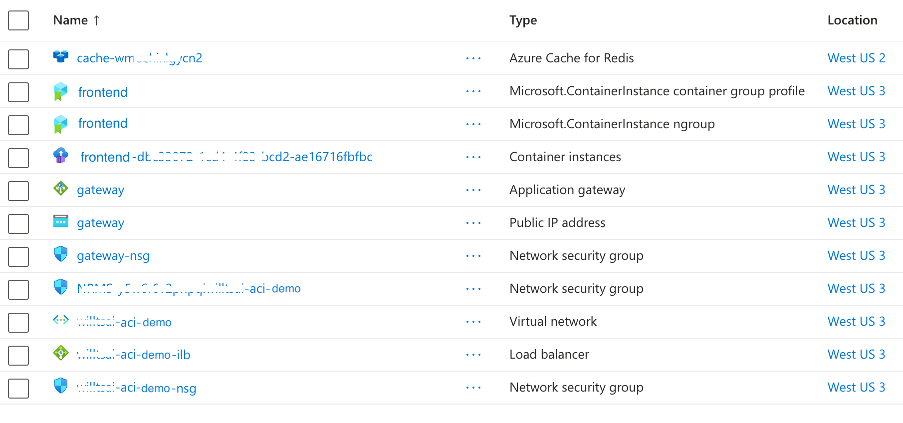Viewport: 903px width, 423px height.
Task: Click the gateway-nsg shield icon
Action: [61, 254]
